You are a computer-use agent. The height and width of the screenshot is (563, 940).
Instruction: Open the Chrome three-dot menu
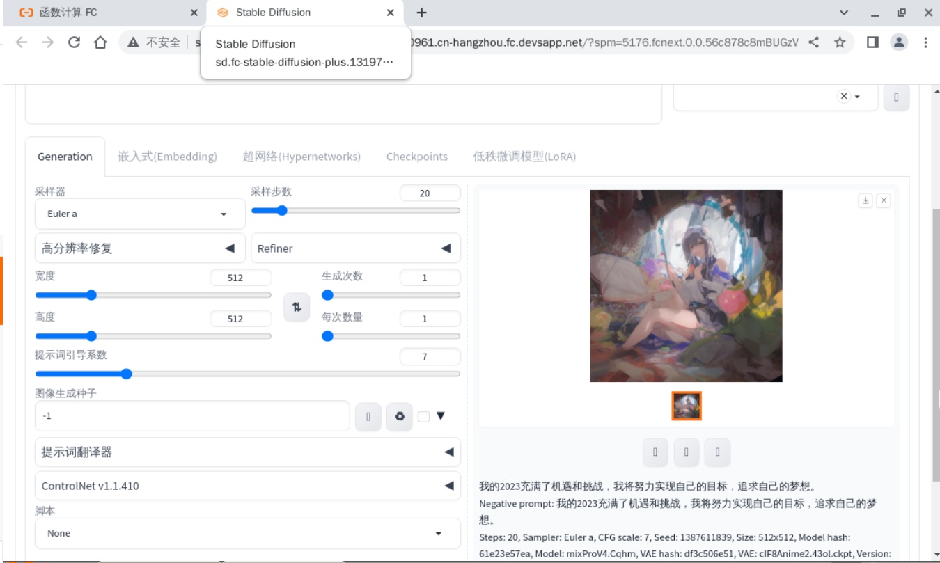pyautogui.click(x=925, y=42)
